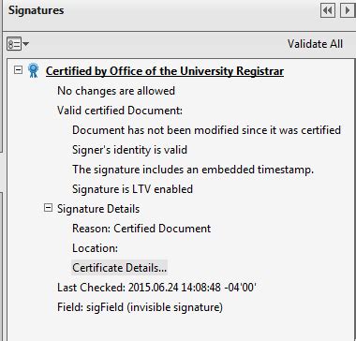Screen dimensions: 356x341
Task: Click the double left arrow collapse icon
Action: point(328,10)
